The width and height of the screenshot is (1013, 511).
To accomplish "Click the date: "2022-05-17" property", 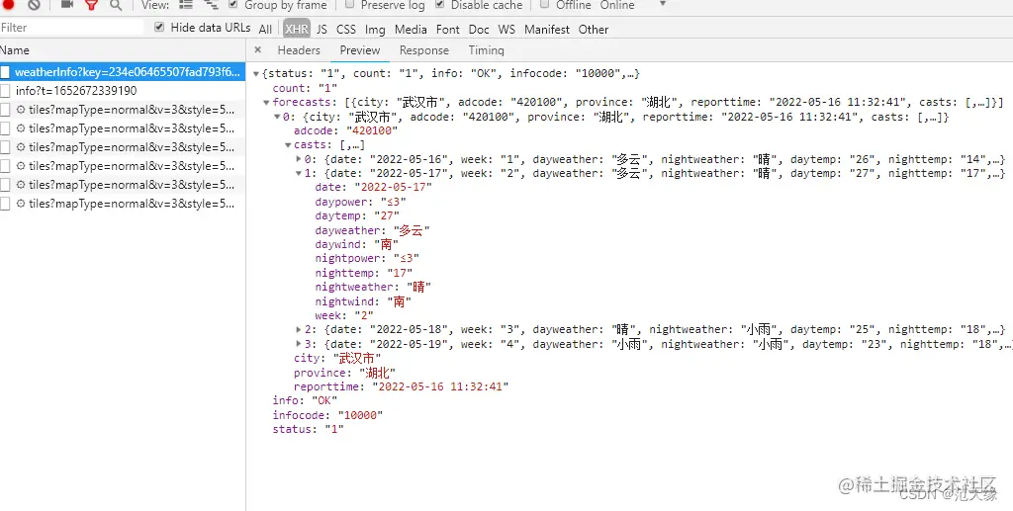I will (x=373, y=187).
